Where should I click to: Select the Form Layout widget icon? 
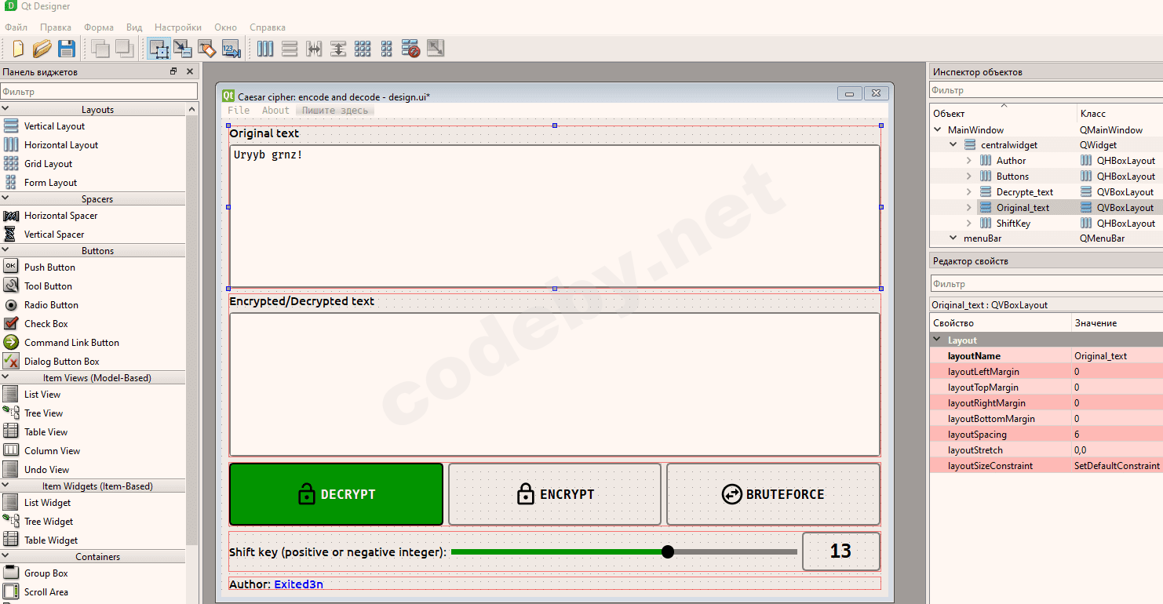(x=11, y=182)
